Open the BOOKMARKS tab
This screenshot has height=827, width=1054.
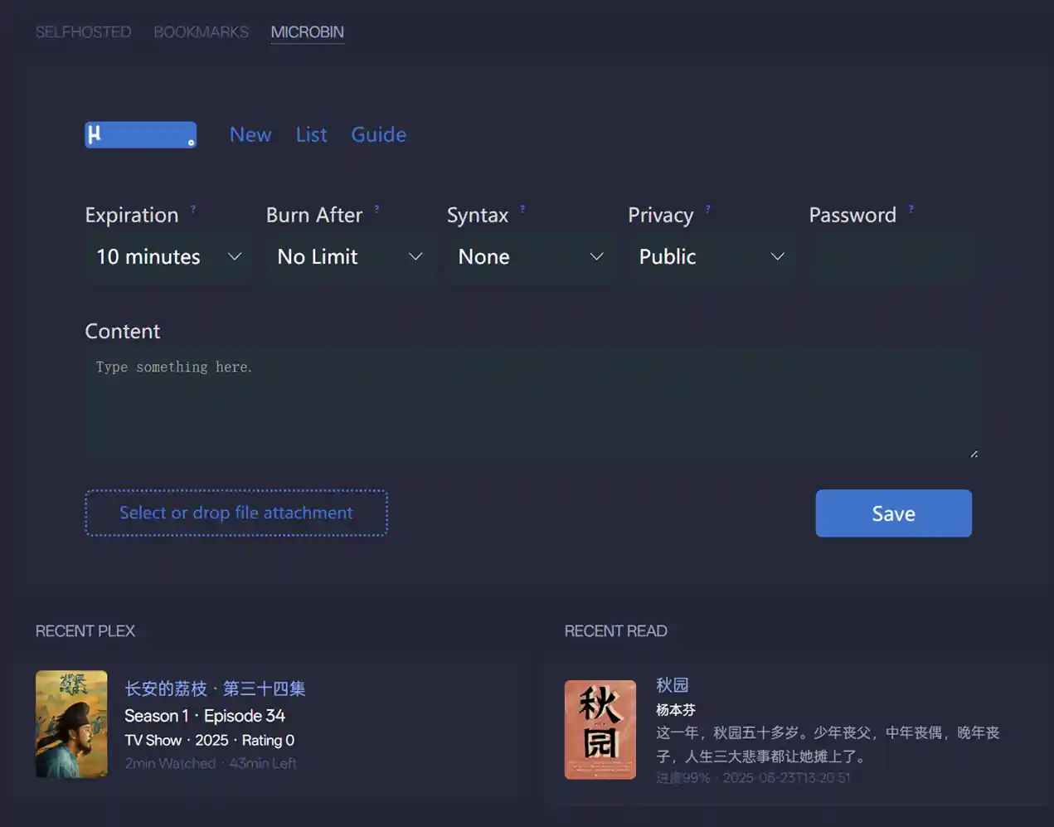pyautogui.click(x=201, y=32)
